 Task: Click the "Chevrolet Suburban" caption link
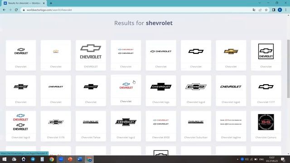196,137
